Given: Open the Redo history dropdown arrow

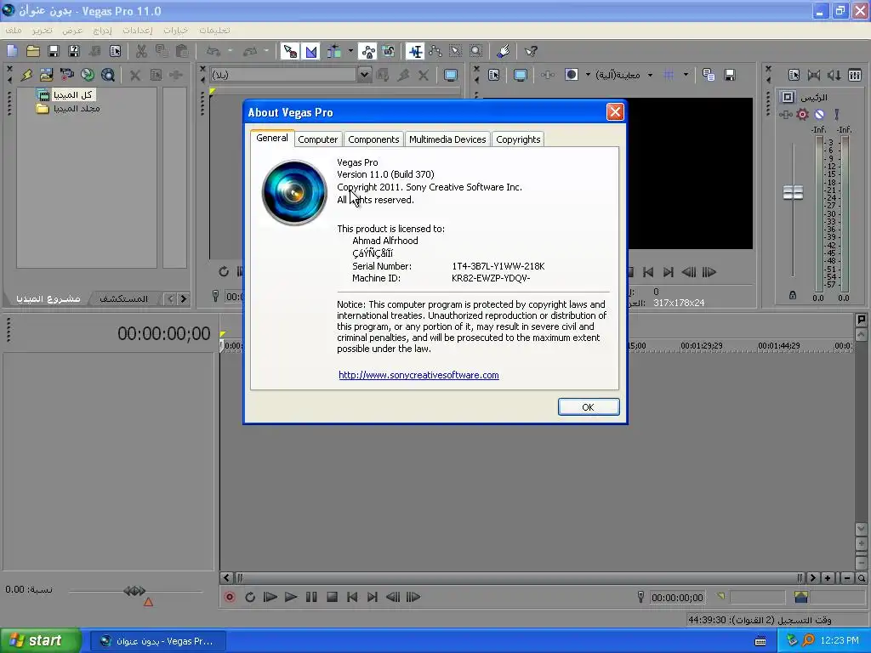Looking at the screenshot, I should [x=266, y=51].
